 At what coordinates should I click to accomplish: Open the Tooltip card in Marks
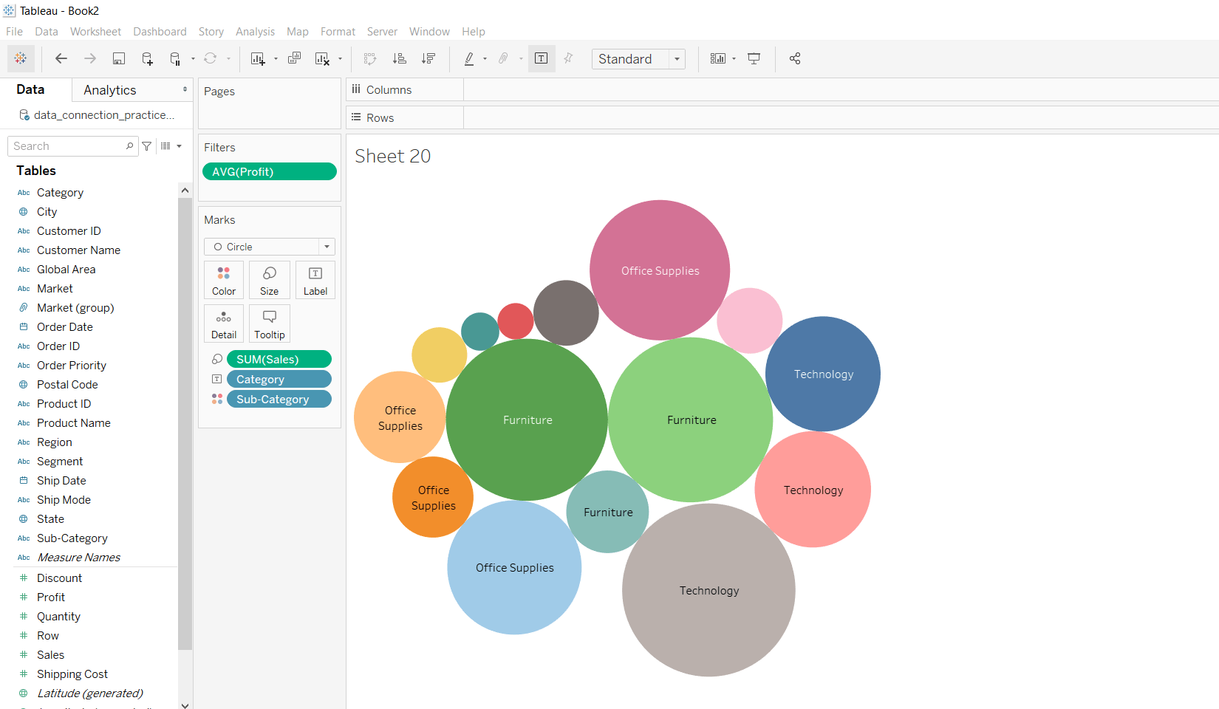pos(270,323)
